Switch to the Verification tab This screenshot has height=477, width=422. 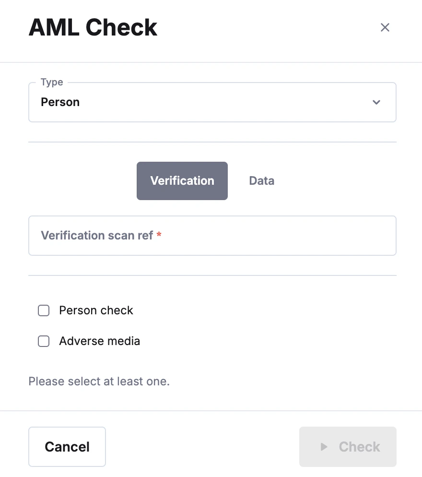(x=182, y=181)
